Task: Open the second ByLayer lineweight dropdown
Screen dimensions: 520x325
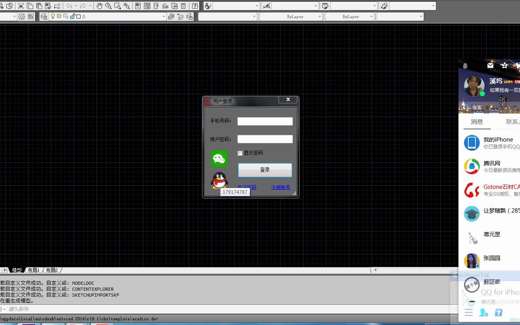Action: tap(371, 17)
